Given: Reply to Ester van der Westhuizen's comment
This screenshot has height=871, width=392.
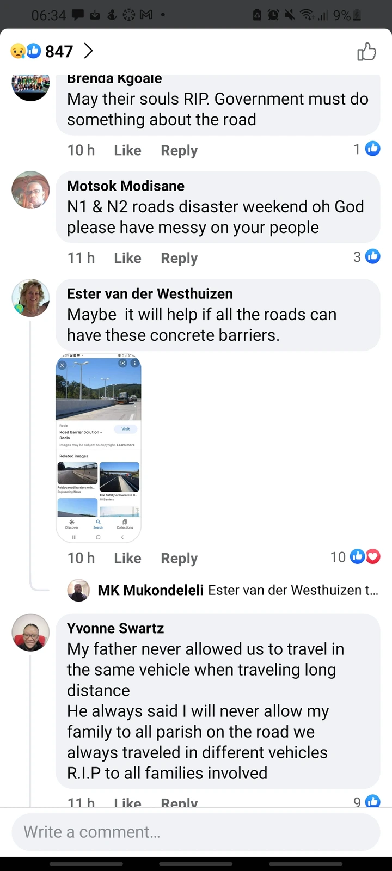Looking at the screenshot, I should (179, 559).
